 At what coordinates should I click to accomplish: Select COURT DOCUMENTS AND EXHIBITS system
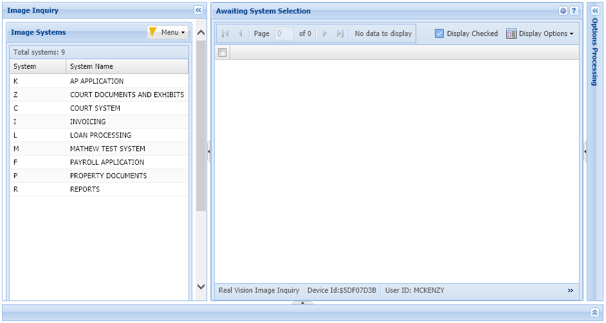click(x=99, y=95)
